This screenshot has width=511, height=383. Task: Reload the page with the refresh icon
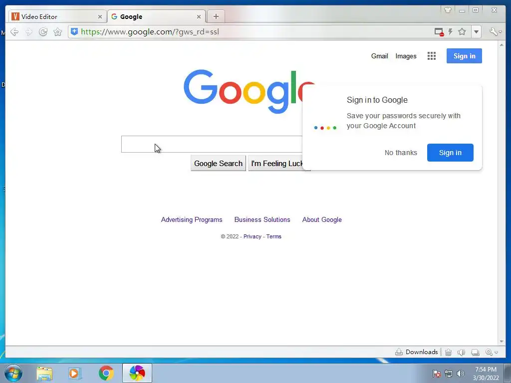43,31
